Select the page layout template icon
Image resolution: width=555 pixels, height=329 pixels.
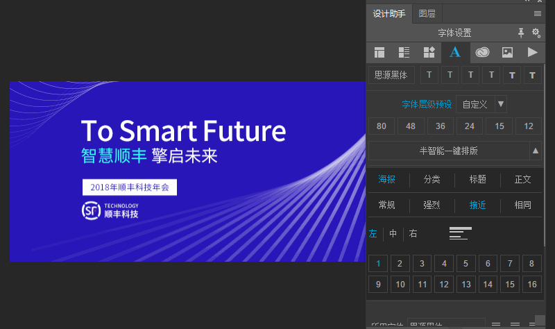[379, 53]
